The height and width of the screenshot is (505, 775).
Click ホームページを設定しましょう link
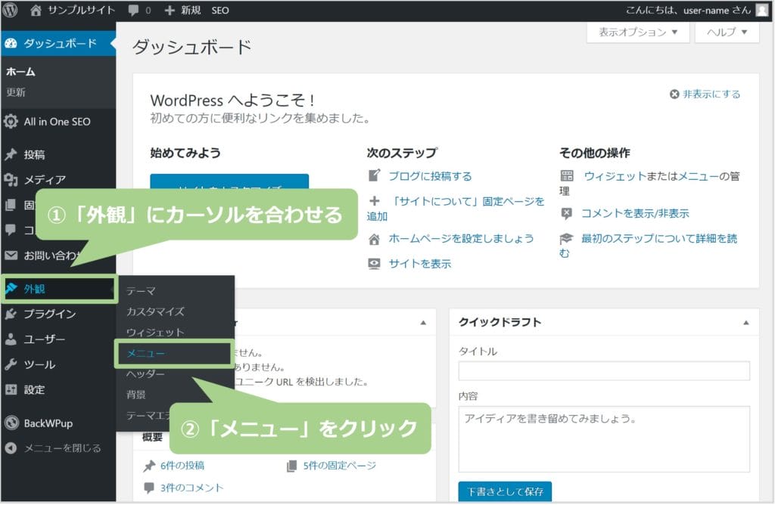(x=461, y=238)
